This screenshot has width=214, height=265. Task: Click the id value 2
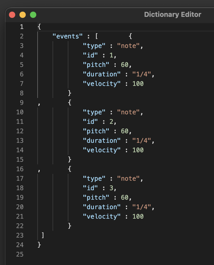tap(111, 122)
